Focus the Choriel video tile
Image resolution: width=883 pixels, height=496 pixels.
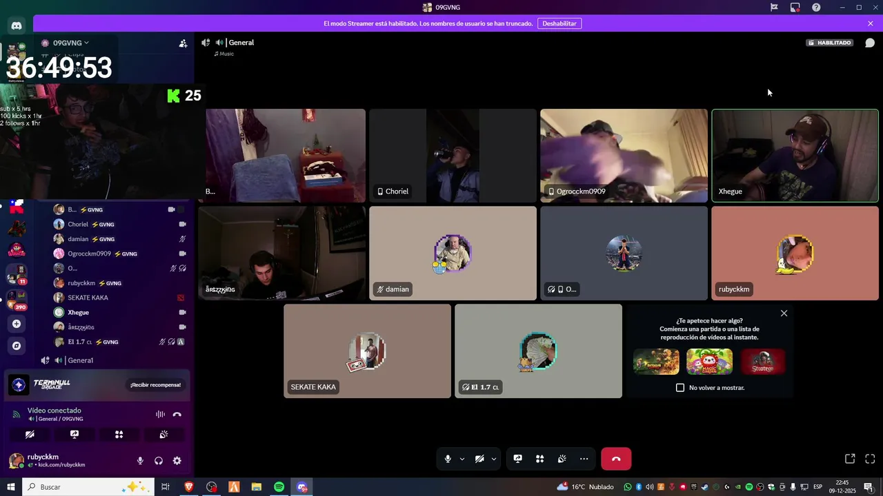(453, 156)
